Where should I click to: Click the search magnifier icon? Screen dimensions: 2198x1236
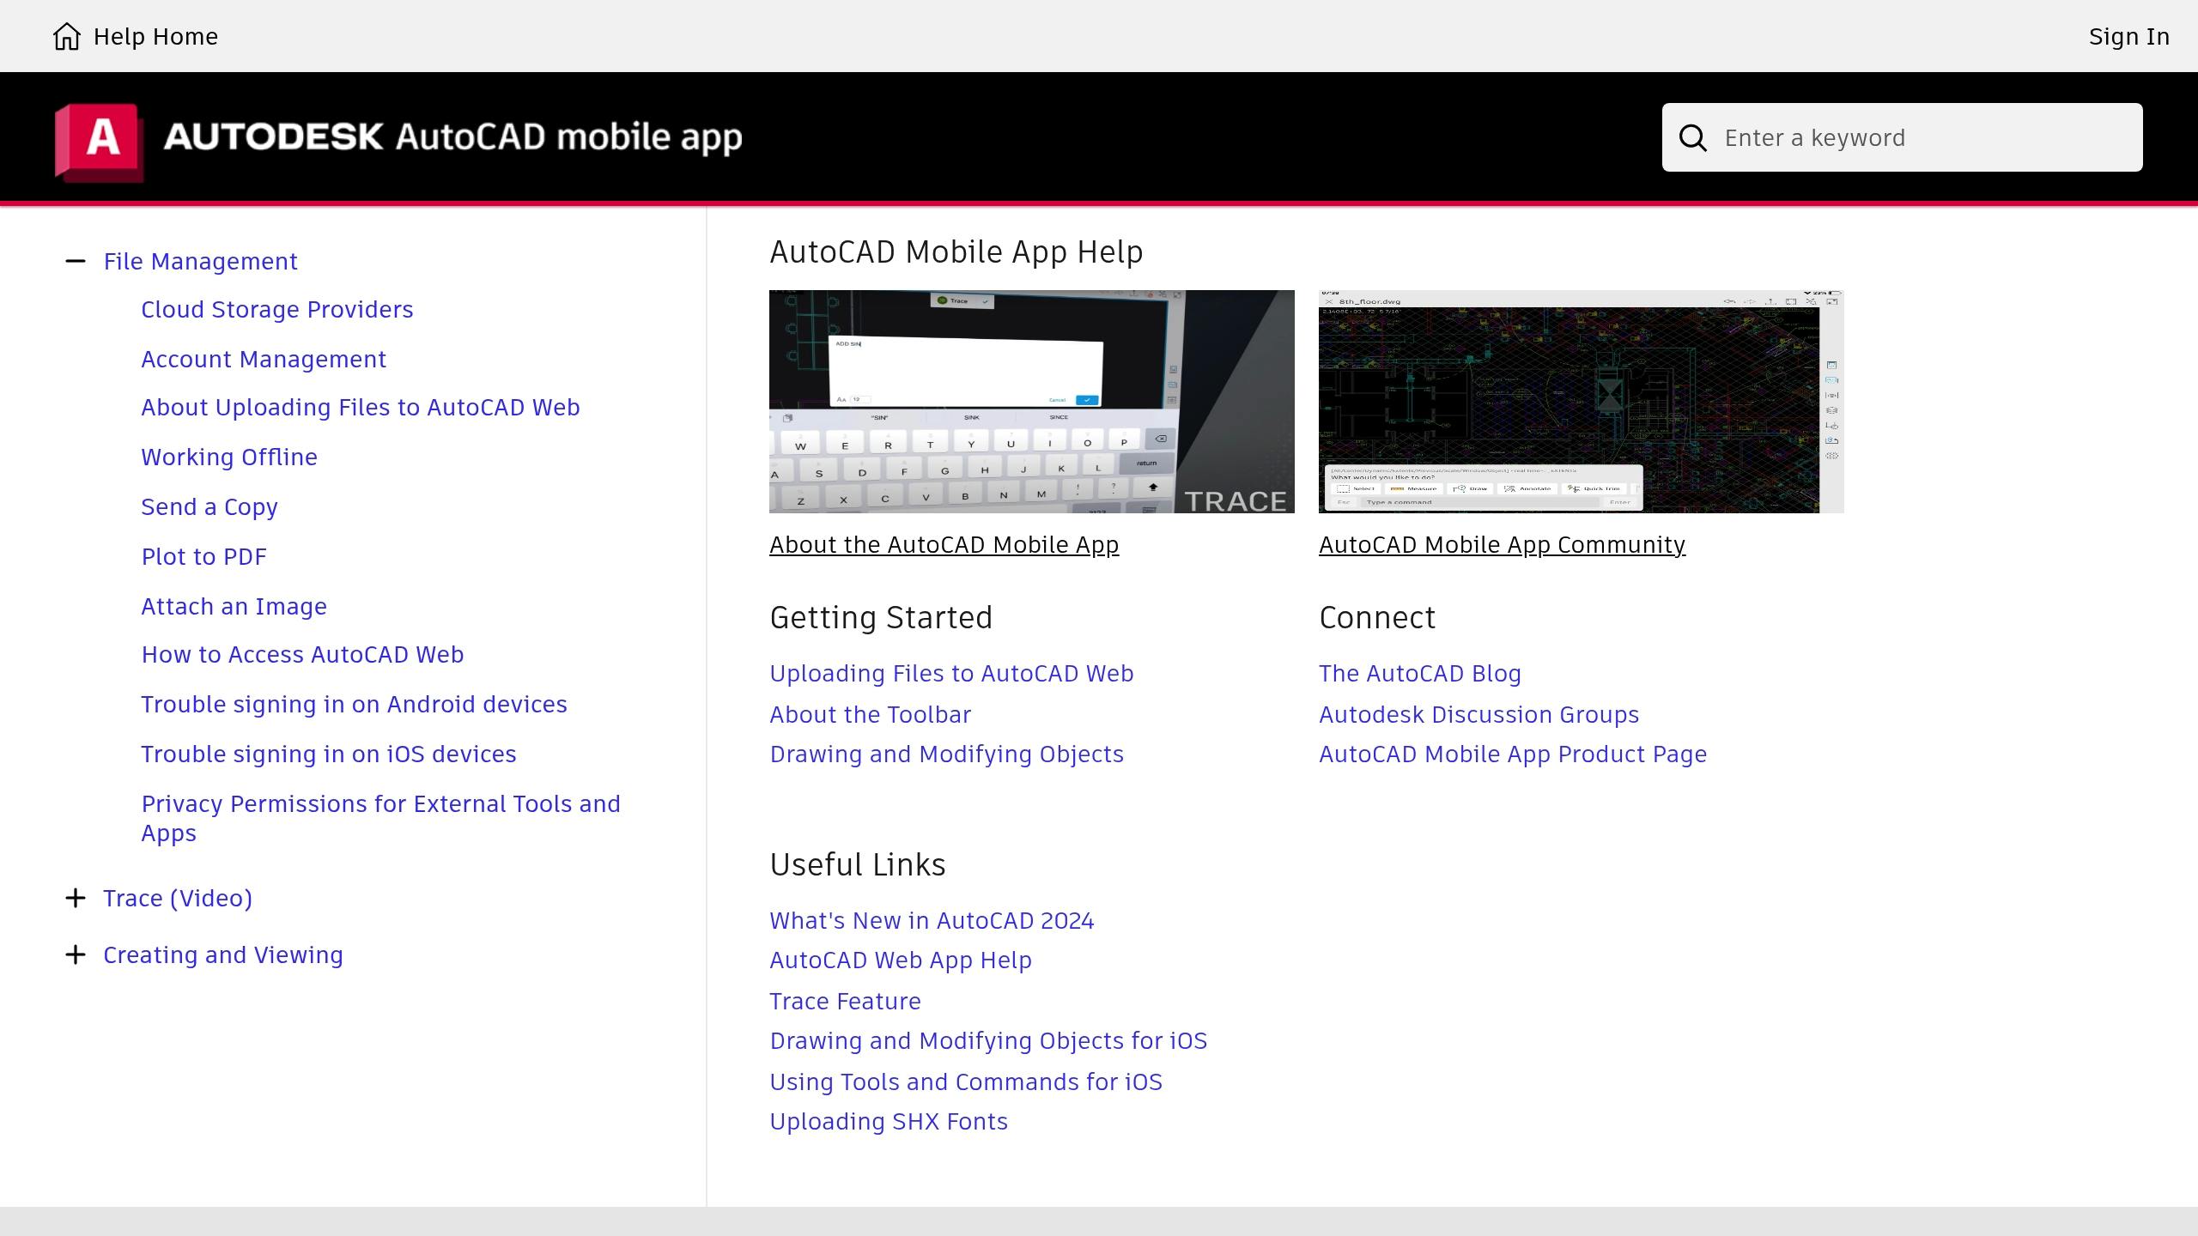click(1692, 138)
